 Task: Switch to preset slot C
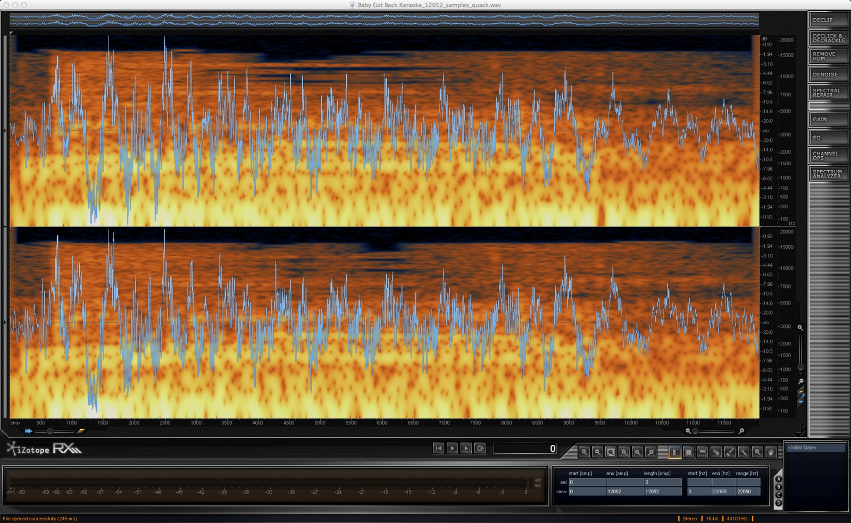point(779,495)
